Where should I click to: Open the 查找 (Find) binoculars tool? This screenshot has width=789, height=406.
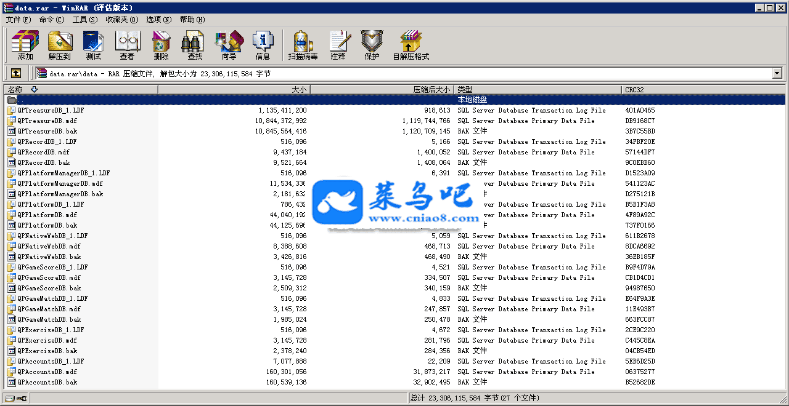click(x=195, y=46)
